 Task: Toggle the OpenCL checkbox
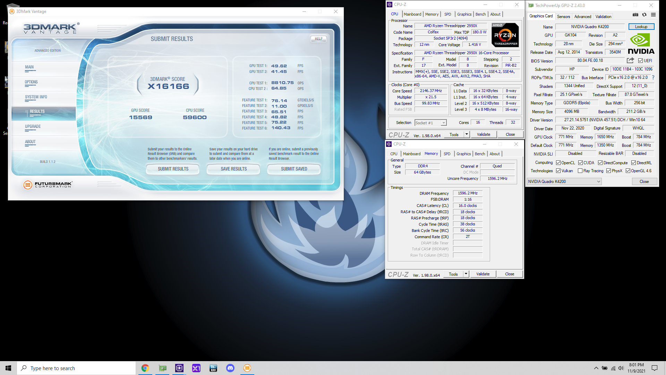point(558,162)
